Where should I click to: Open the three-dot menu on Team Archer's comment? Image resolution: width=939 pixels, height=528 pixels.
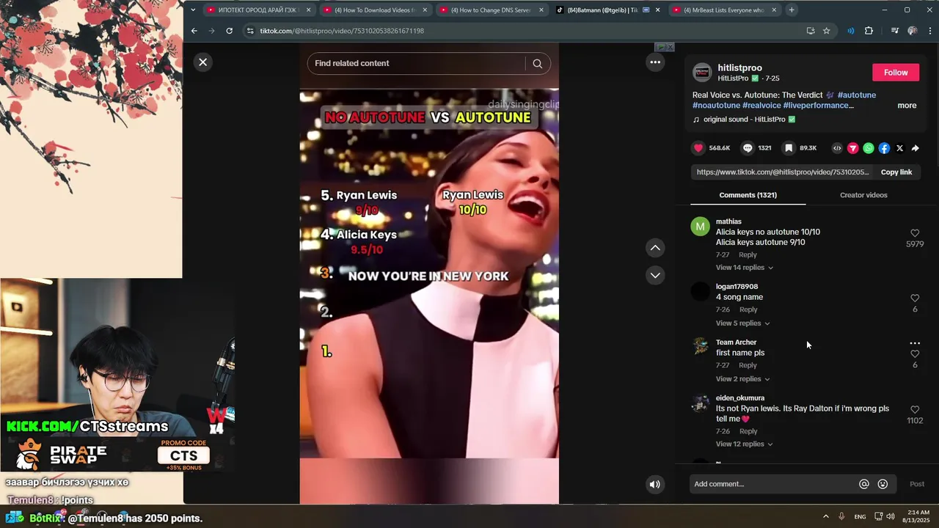(x=915, y=343)
